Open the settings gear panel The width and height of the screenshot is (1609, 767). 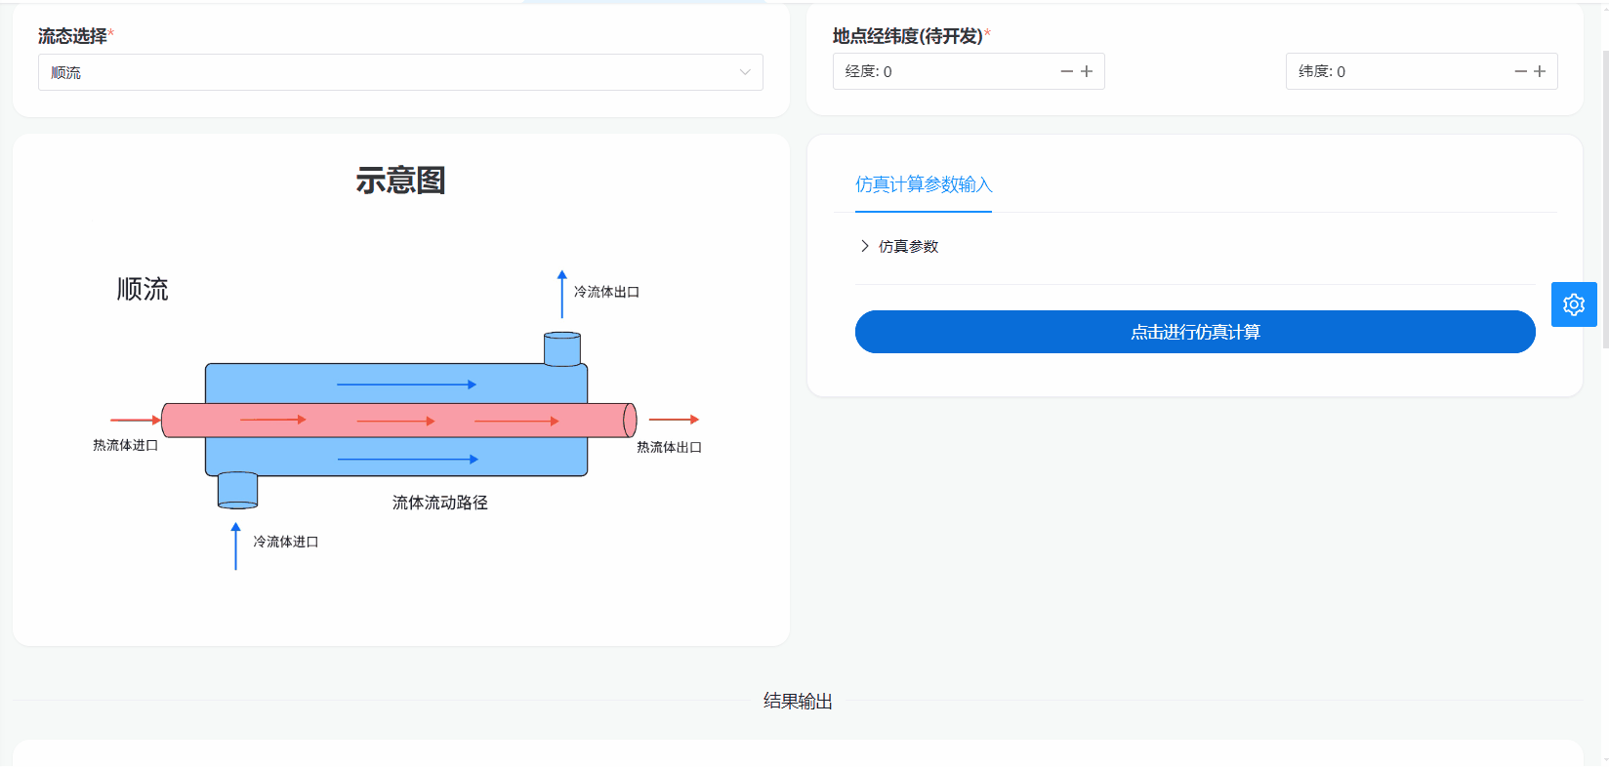(1573, 304)
